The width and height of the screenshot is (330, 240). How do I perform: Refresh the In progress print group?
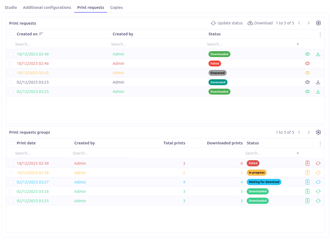coord(318,173)
